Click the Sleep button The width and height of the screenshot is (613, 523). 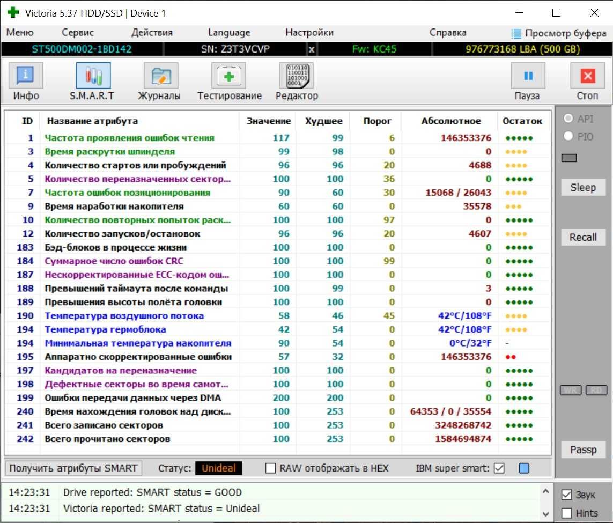pos(583,188)
